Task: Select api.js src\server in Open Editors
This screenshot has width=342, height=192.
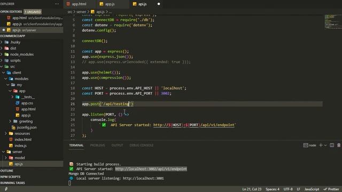Action: tap(32, 30)
